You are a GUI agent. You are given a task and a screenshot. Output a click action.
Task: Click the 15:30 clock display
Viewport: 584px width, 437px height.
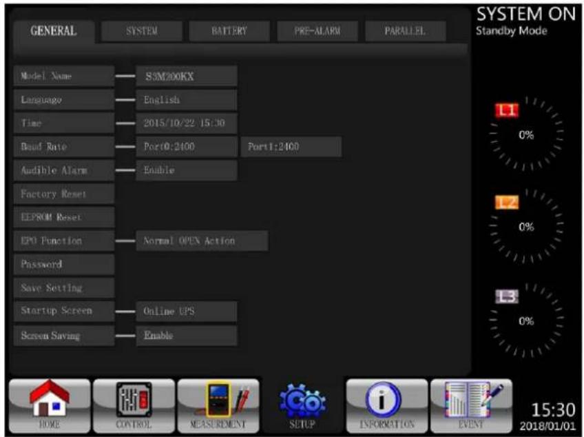tap(553, 410)
